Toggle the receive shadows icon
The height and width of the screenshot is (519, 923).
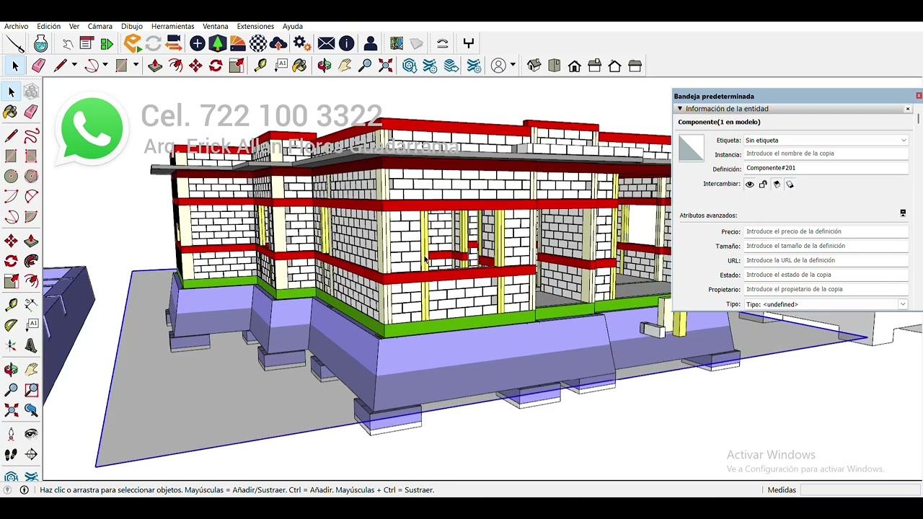point(790,185)
